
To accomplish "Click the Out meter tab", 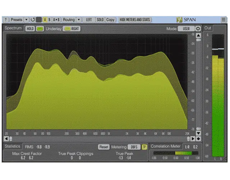I will coord(208,28).
